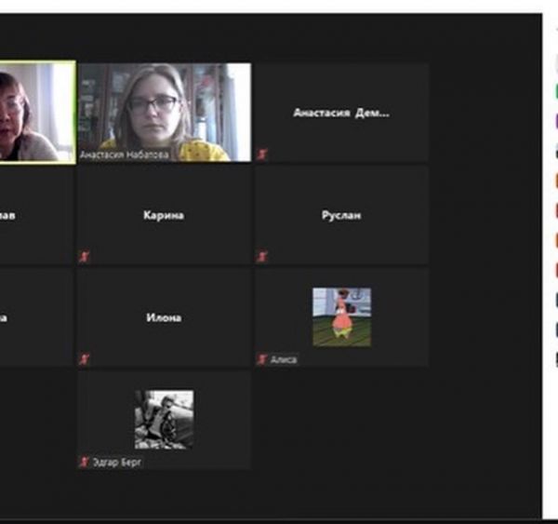Click the Анастасия Набатова name label
This screenshot has width=558, height=524.
pos(125,155)
